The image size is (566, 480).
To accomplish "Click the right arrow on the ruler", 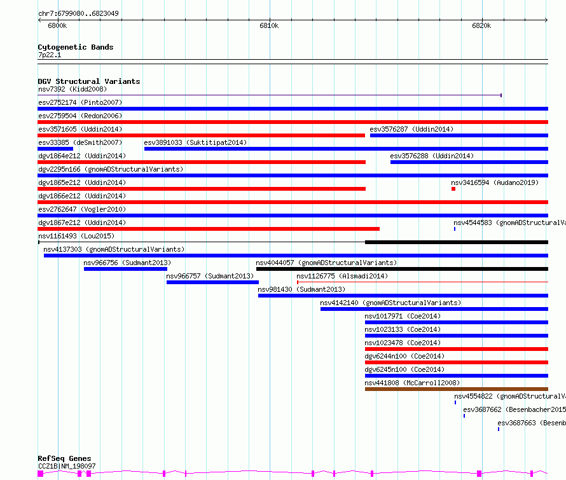I will [546, 20].
